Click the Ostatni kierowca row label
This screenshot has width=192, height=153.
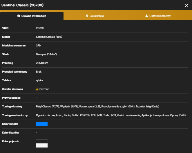(12, 89)
